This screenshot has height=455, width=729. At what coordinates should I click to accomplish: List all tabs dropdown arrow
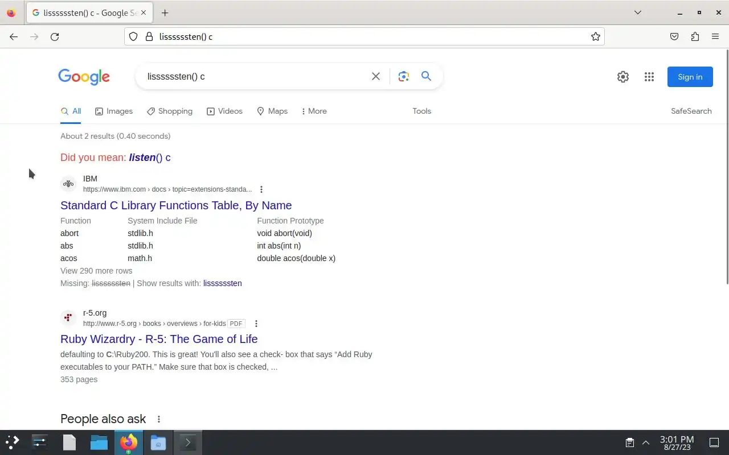[638, 13]
